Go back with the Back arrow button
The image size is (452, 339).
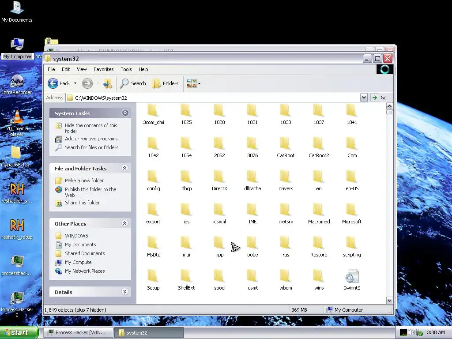click(59, 83)
